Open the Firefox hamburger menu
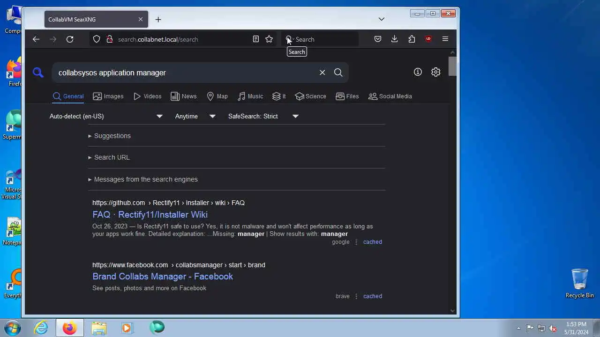The image size is (600, 337). click(x=445, y=39)
